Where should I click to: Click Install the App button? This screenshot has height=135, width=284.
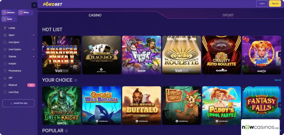[x=18, y=103]
